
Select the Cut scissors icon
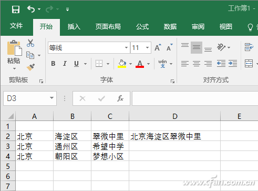click(x=30, y=43)
